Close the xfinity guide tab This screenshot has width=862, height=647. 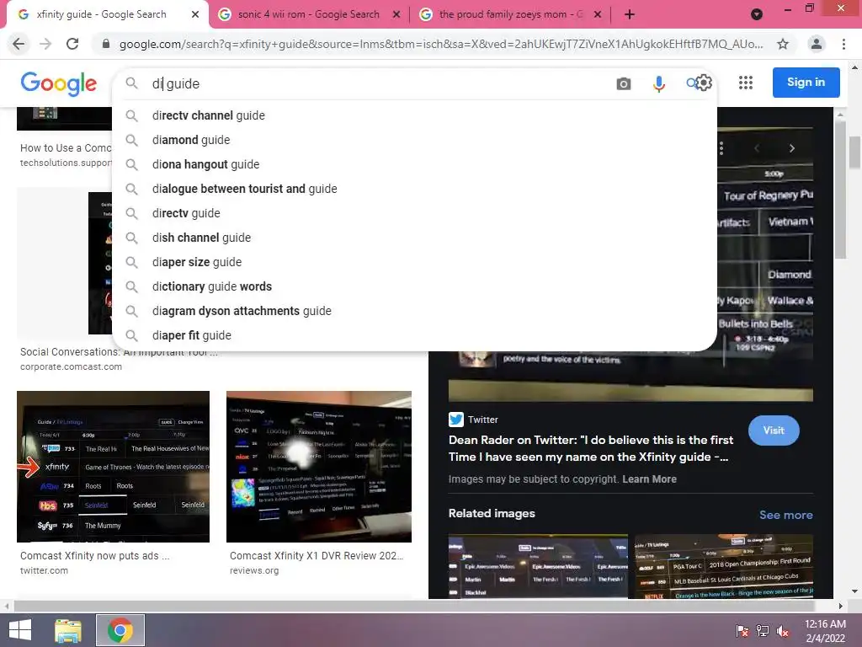(x=195, y=14)
